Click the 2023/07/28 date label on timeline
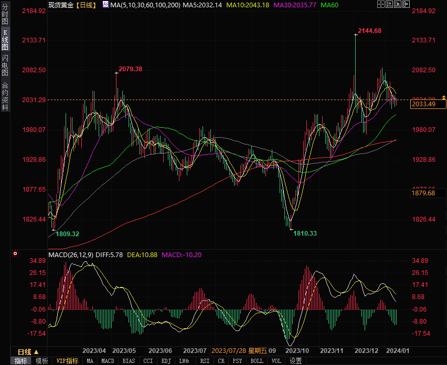Image resolution: width=447 pixels, height=365 pixels. (x=229, y=351)
